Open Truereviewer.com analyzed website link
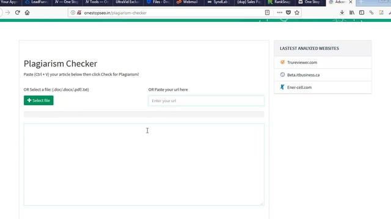This screenshot has height=219, width=391. (x=302, y=62)
